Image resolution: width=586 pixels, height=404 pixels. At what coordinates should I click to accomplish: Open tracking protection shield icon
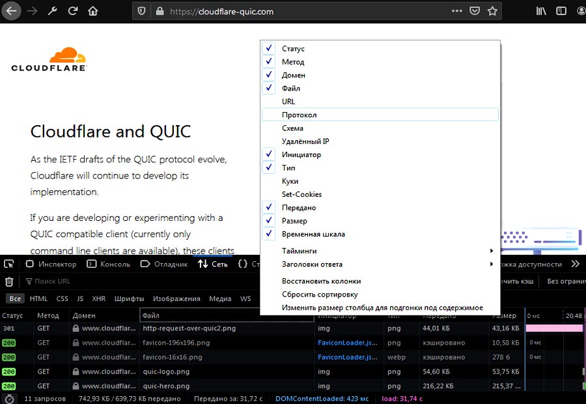pos(141,11)
